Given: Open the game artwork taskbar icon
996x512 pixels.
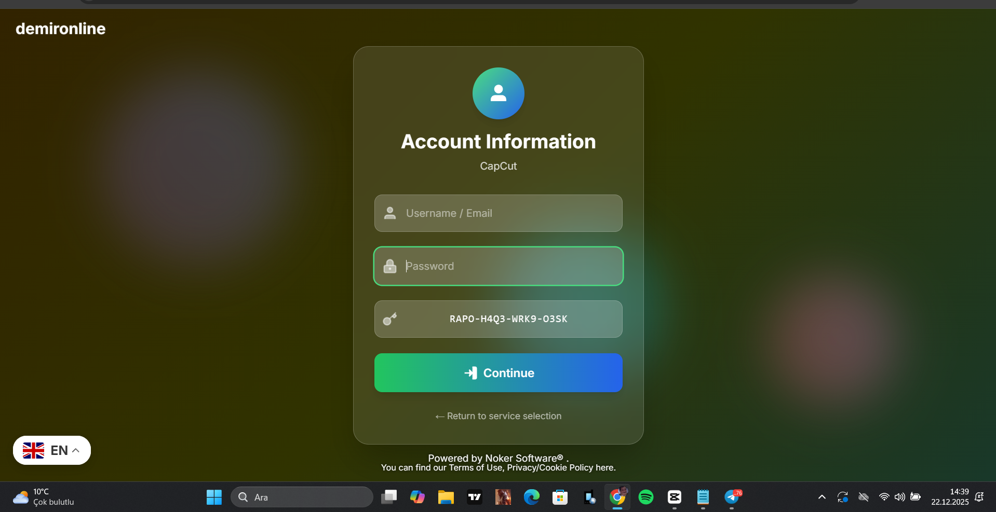Looking at the screenshot, I should [x=503, y=497].
